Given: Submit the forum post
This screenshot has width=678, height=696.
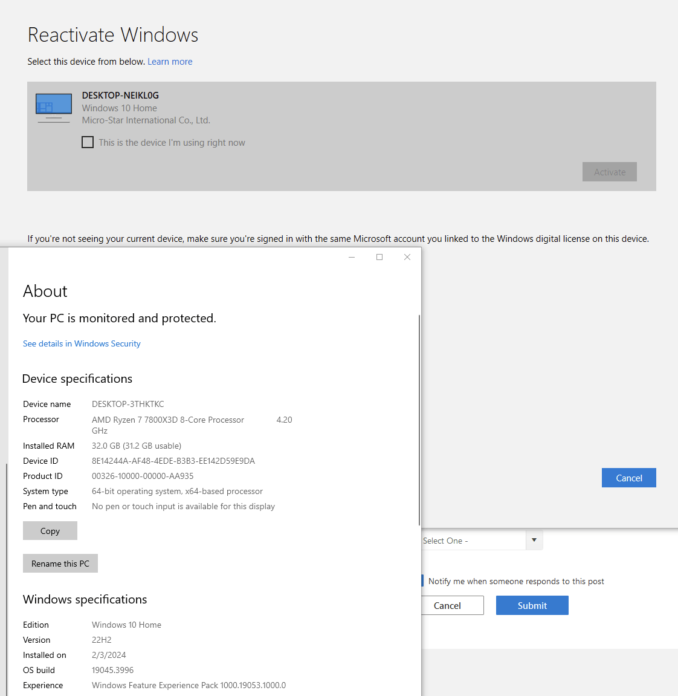Looking at the screenshot, I should point(532,605).
